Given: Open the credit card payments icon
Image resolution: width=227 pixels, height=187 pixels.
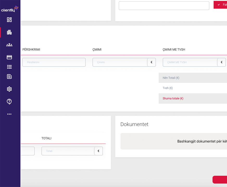Looking at the screenshot, I should point(9,57).
